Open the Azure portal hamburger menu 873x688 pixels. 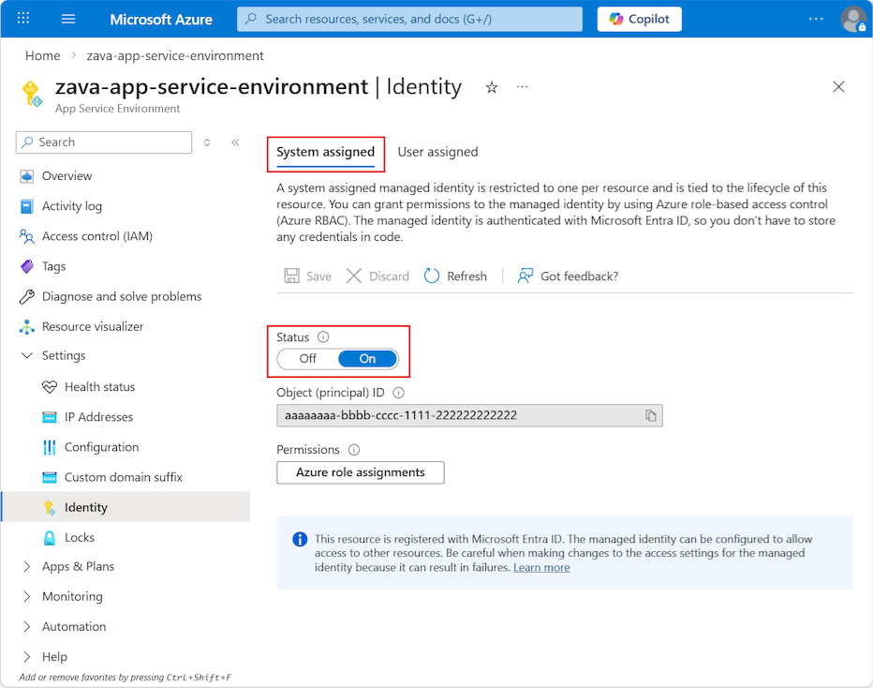click(x=67, y=19)
